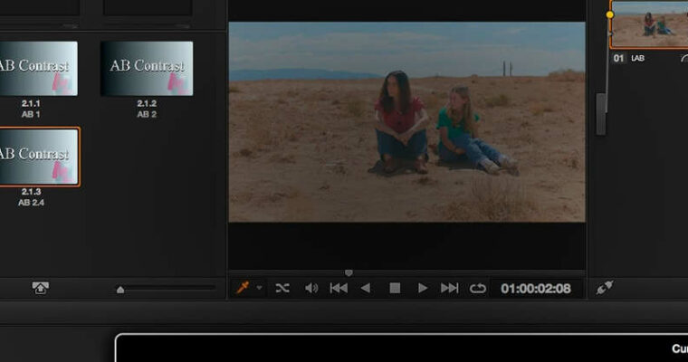This screenshot has height=362, width=688.
Task: Play the clip in reverse
Action: coord(366,289)
